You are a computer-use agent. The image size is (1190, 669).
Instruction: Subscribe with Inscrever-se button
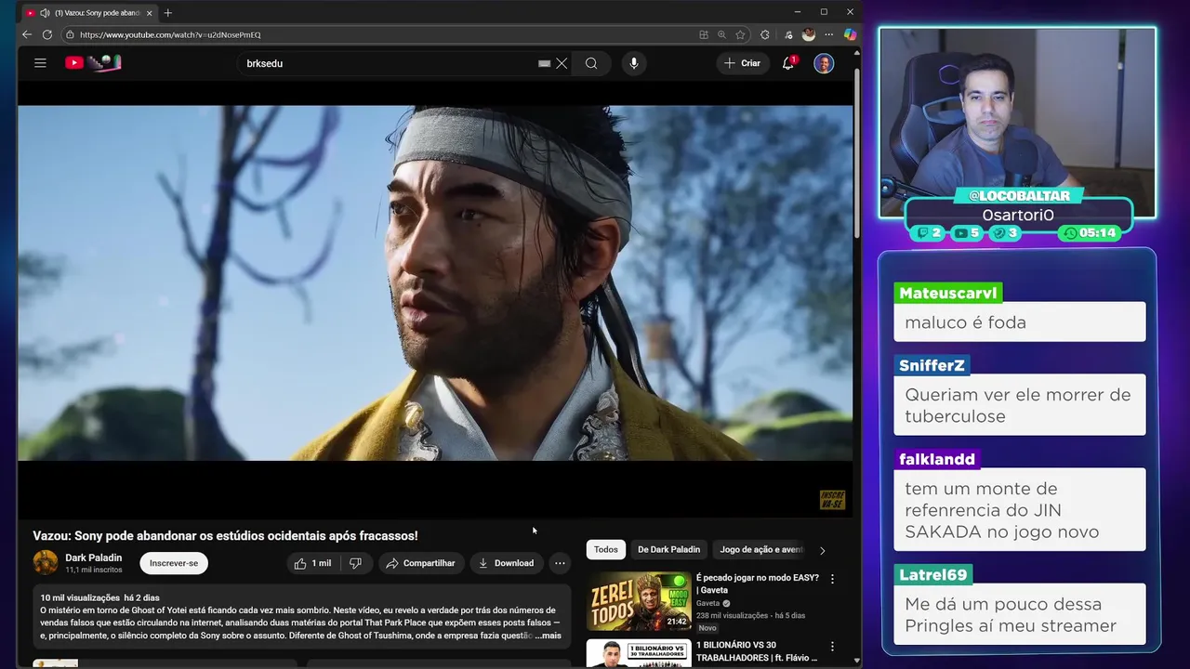[174, 563]
